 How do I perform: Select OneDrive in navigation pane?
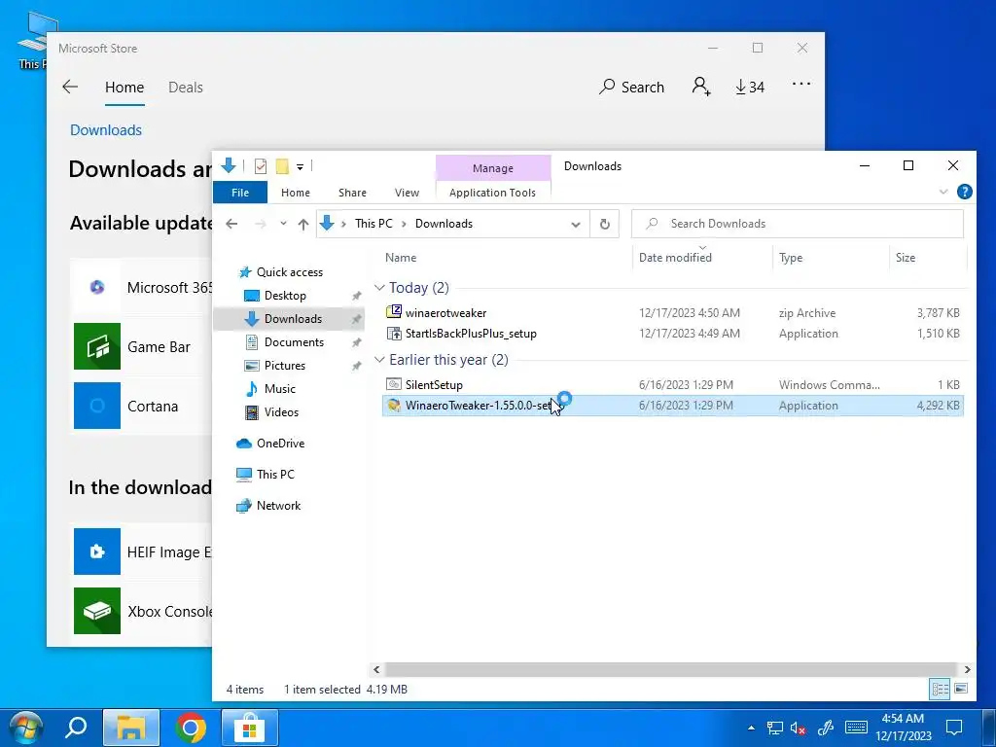(280, 444)
